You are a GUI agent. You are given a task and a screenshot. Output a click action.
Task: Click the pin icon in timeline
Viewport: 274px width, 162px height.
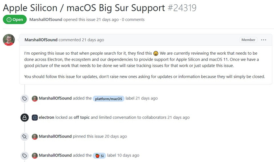(24, 136)
